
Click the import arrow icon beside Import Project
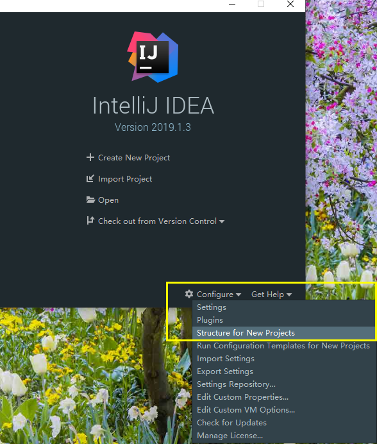tap(90, 178)
